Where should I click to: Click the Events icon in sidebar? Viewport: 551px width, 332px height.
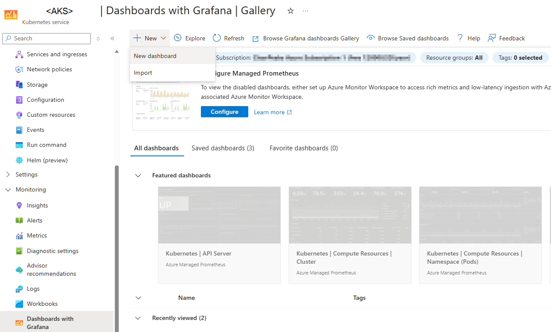[19, 130]
